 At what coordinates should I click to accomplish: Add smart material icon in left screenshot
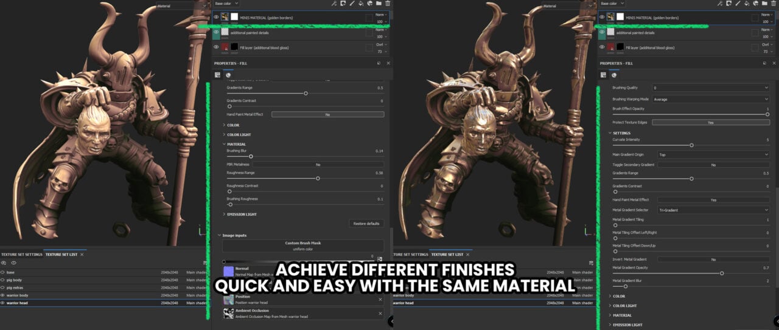click(369, 4)
